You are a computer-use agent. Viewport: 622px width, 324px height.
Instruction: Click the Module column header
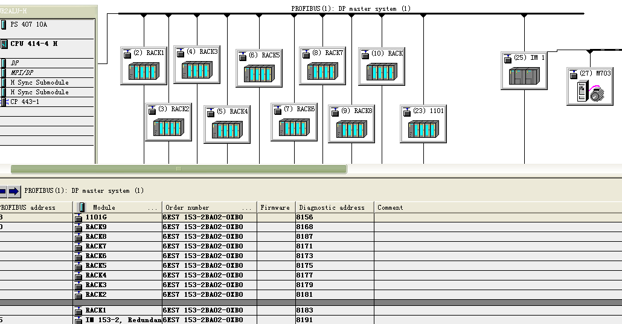118,207
